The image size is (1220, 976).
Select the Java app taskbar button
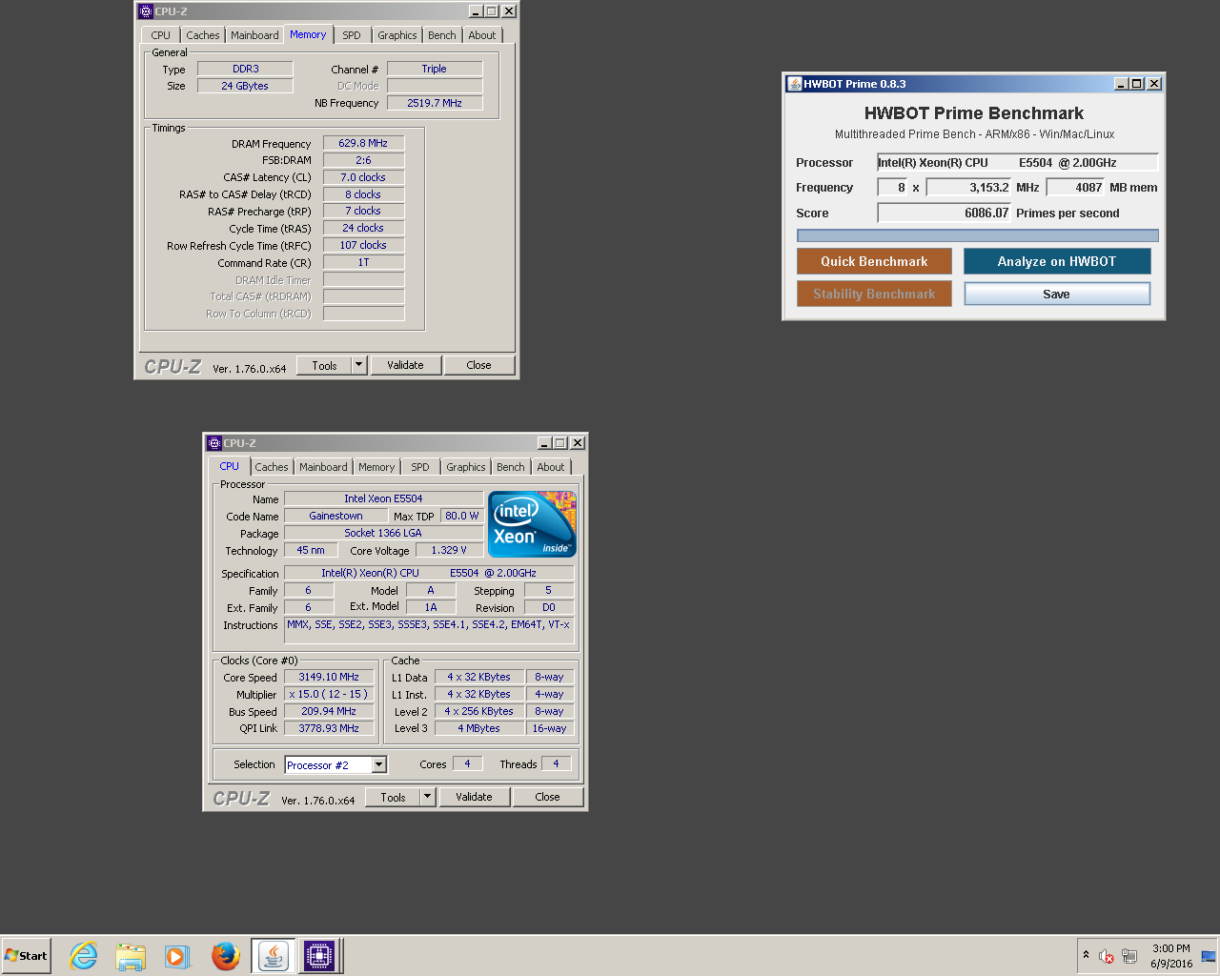(x=274, y=956)
